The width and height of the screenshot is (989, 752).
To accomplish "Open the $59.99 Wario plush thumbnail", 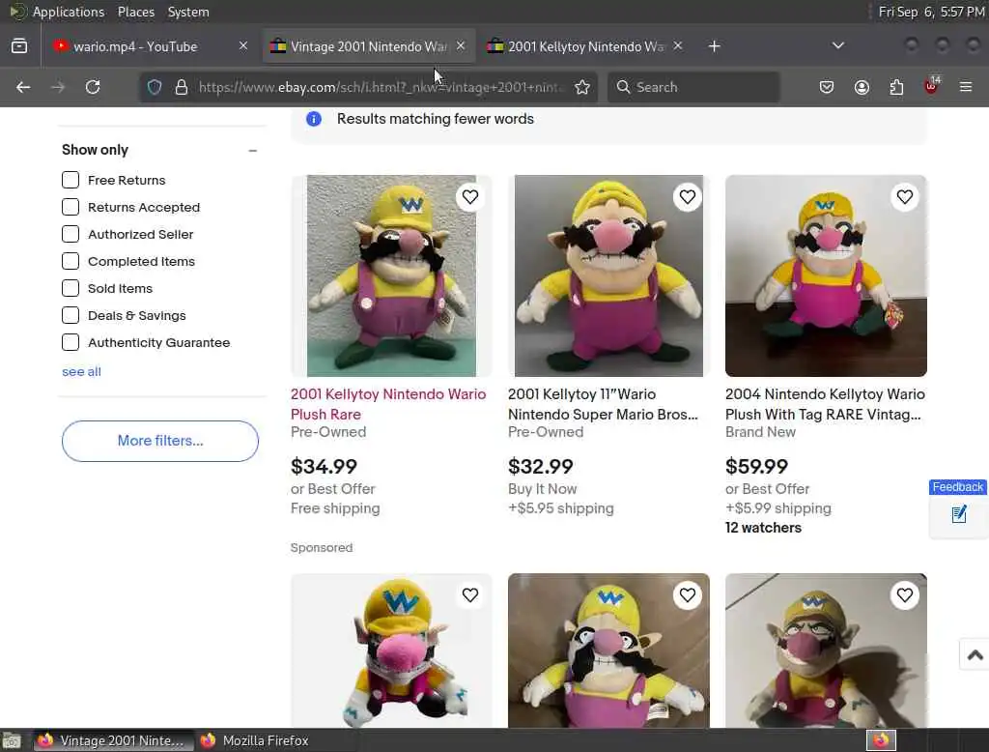I will click(826, 275).
